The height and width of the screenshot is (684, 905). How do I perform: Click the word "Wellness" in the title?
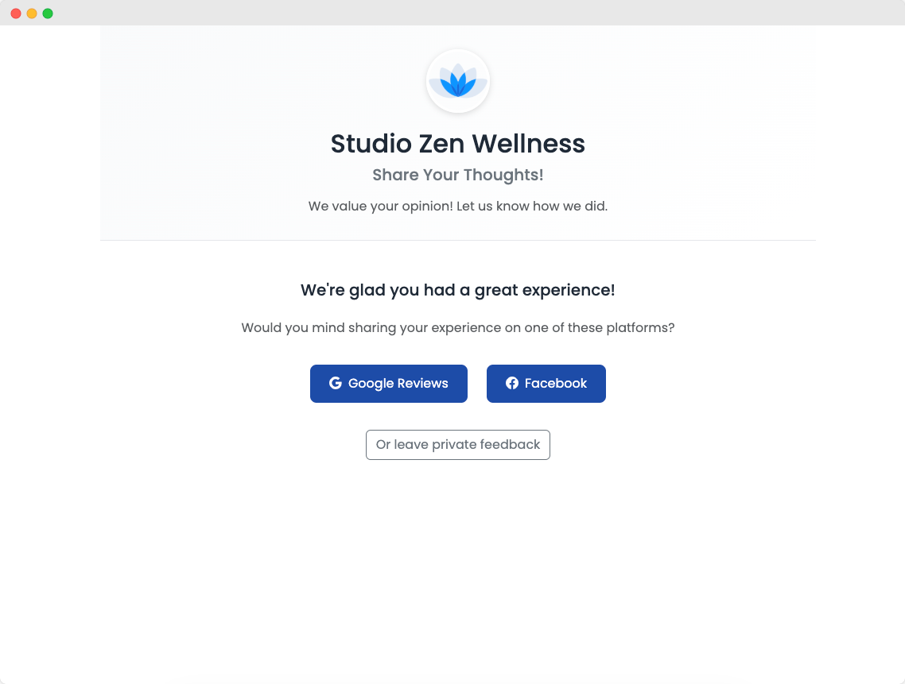pyautogui.click(x=528, y=144)
